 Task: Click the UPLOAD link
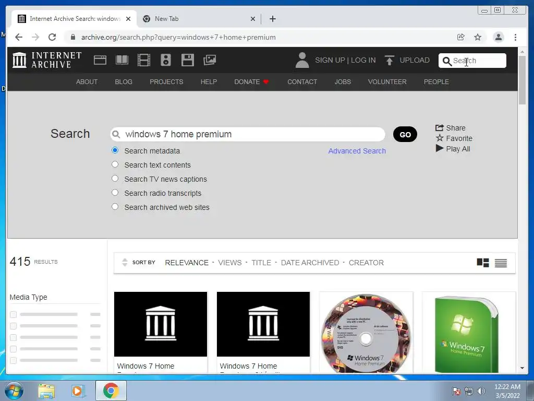pos(415,60)
